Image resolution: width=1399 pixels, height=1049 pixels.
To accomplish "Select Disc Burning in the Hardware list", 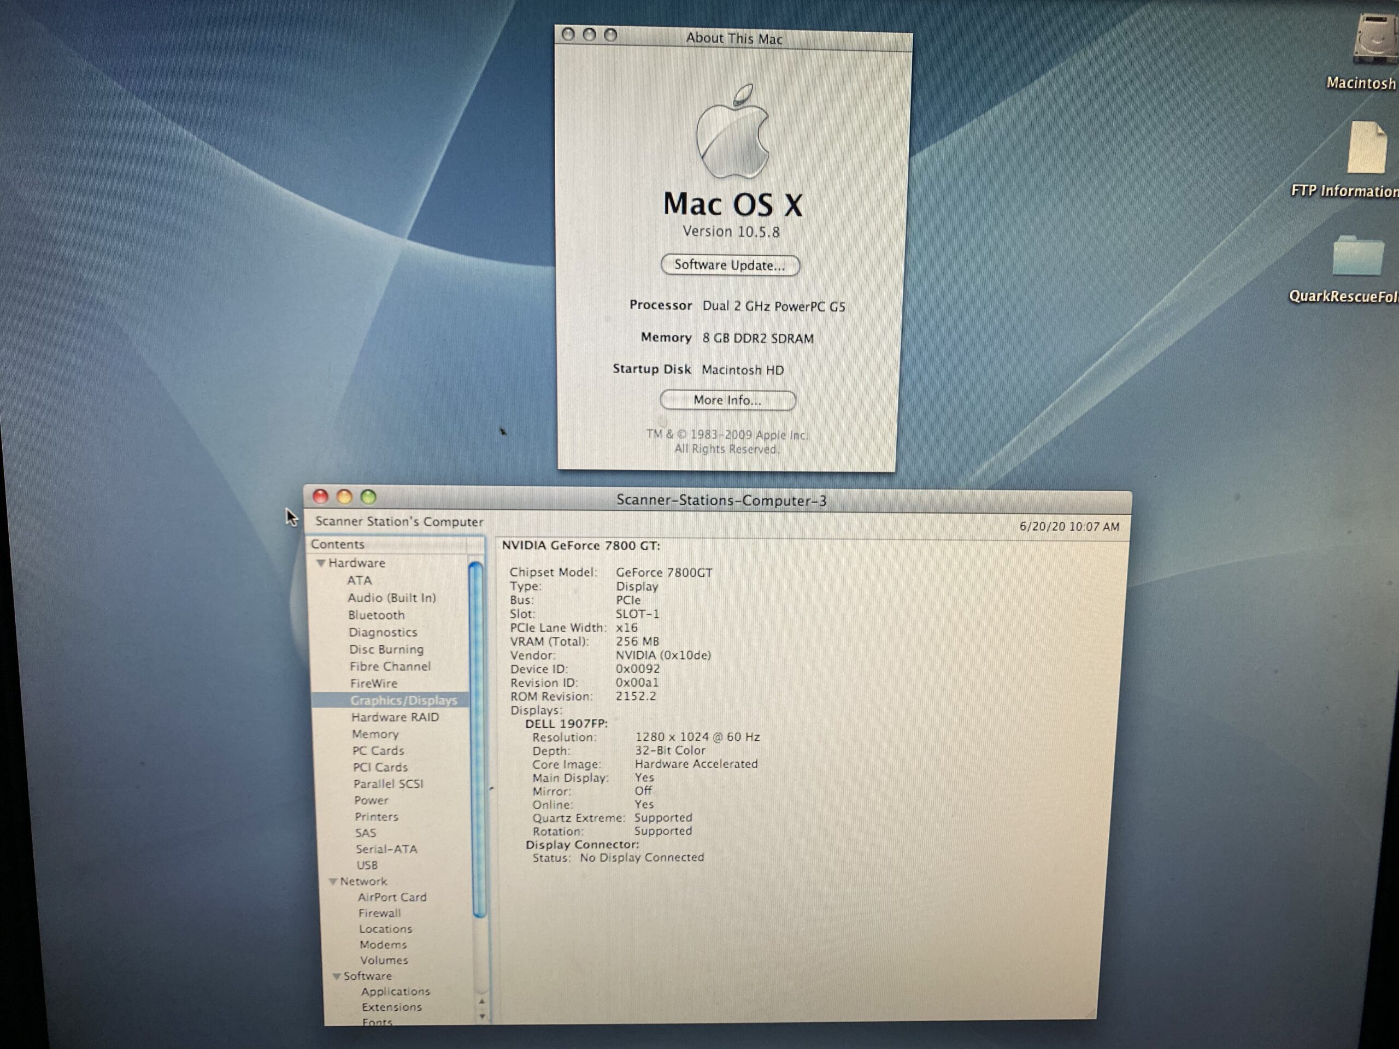I will pos(386,650).
